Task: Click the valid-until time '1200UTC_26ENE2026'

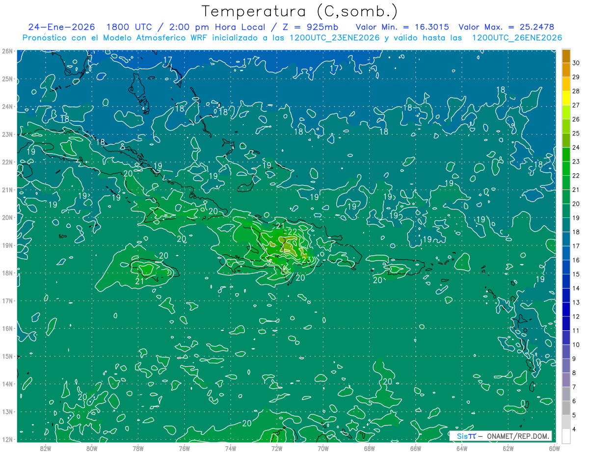Action: [517, 38]
